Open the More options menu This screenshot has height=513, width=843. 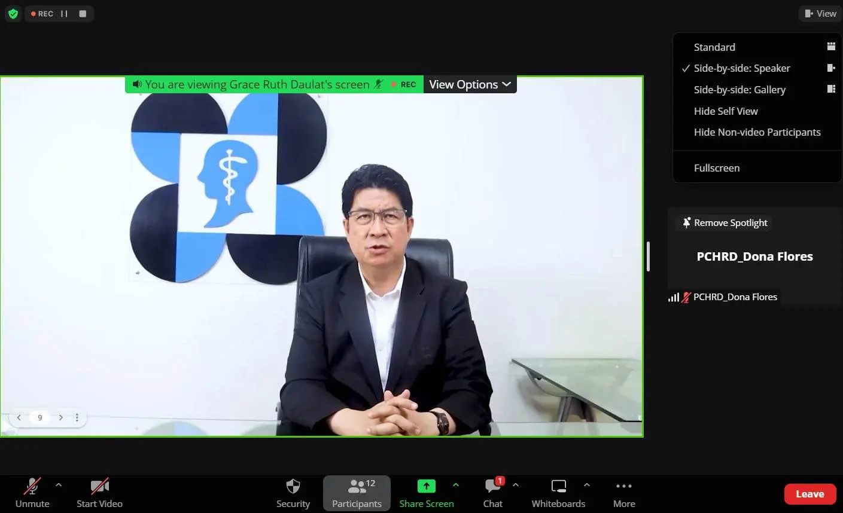pos(624,493)
